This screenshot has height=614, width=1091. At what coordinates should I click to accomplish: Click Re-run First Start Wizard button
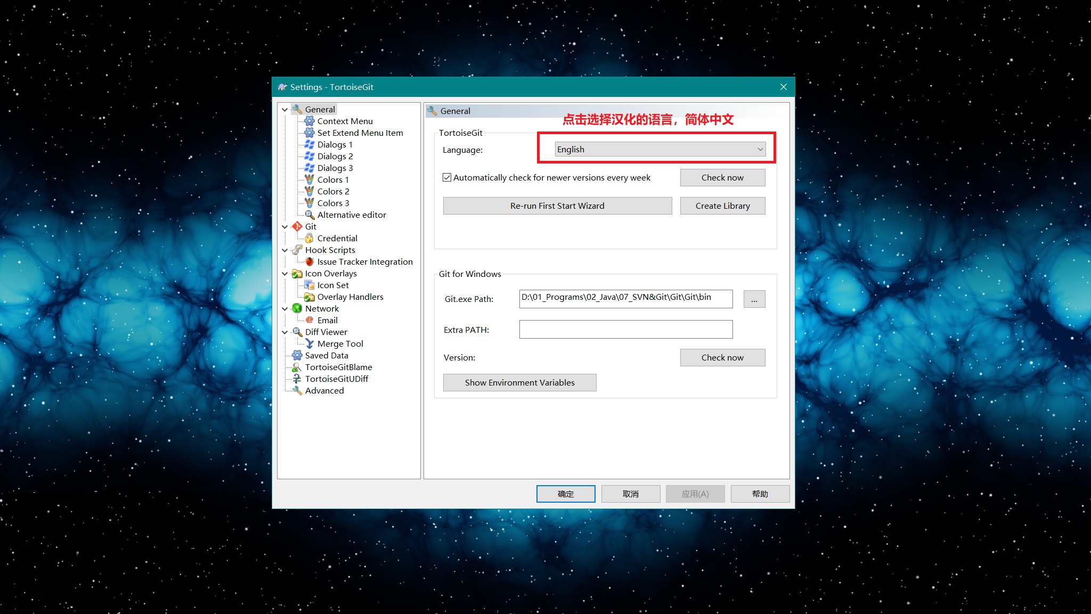pyautogui.click(x=557, y=206)
